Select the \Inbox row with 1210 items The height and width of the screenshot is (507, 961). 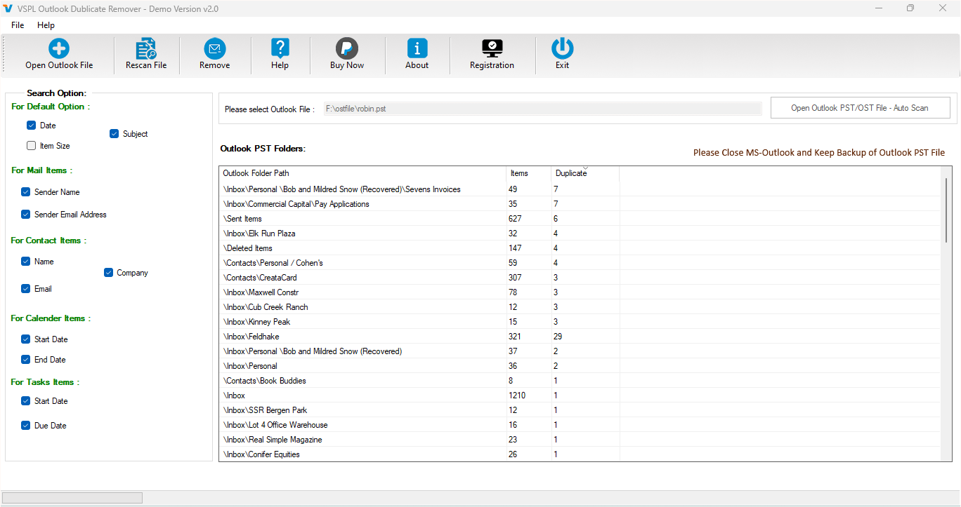click(580, 396)
